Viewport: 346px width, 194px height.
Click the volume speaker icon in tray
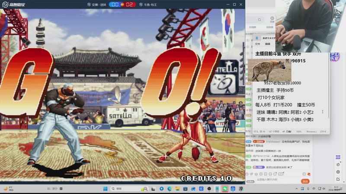[324, 189]
